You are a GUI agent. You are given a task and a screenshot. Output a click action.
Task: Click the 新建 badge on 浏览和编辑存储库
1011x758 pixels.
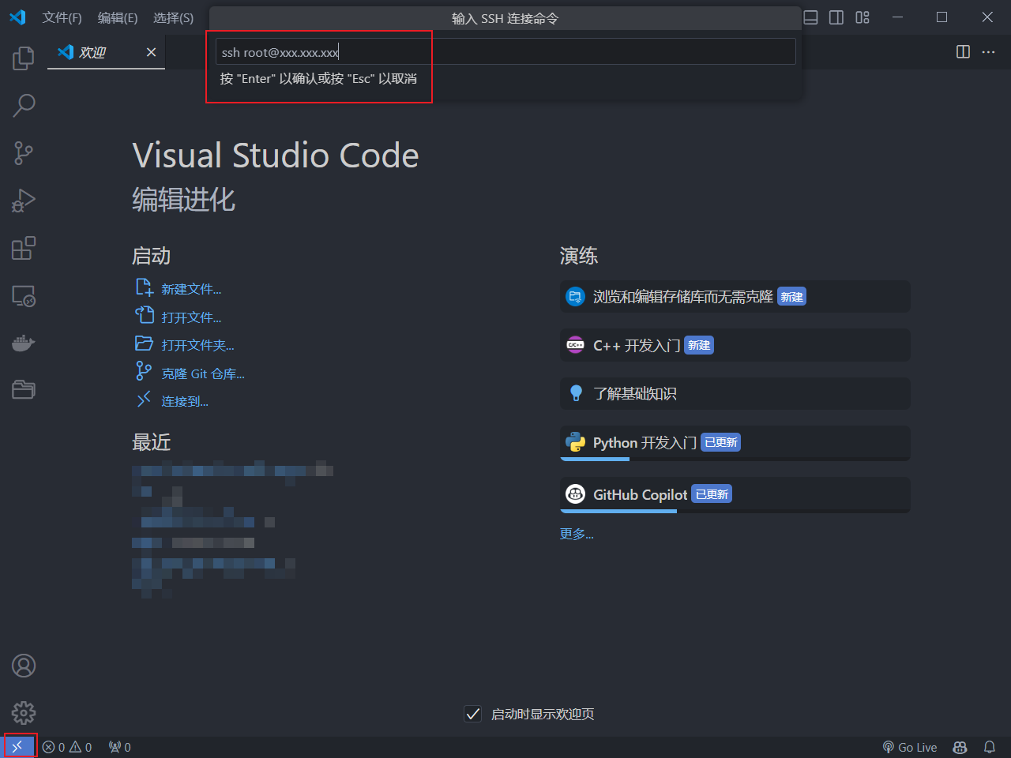click(x=792, y=297)
